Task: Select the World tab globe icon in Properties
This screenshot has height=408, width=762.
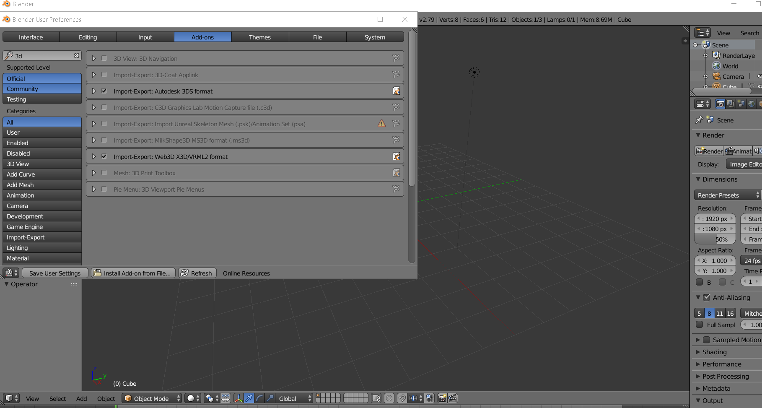Action: 752,104
